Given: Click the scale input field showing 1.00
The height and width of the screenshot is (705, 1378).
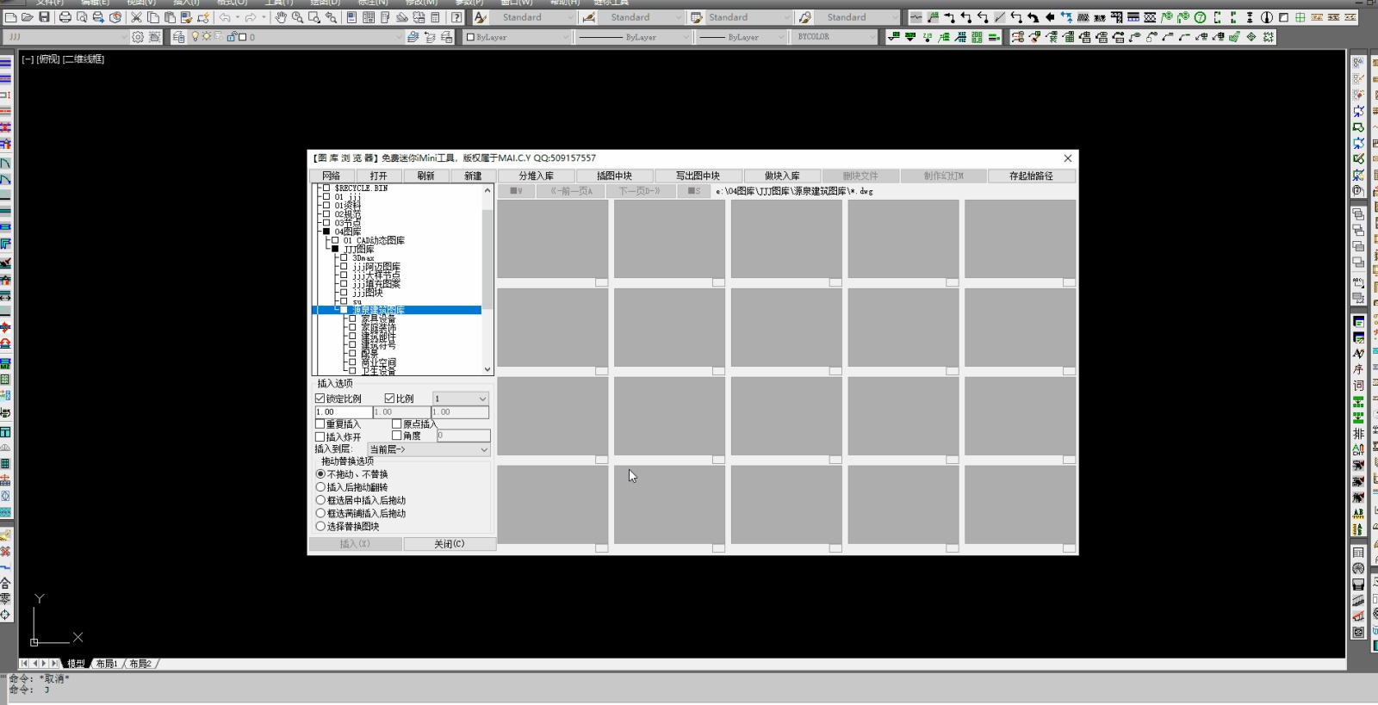Looking at the screenshot, I should 343,412.
